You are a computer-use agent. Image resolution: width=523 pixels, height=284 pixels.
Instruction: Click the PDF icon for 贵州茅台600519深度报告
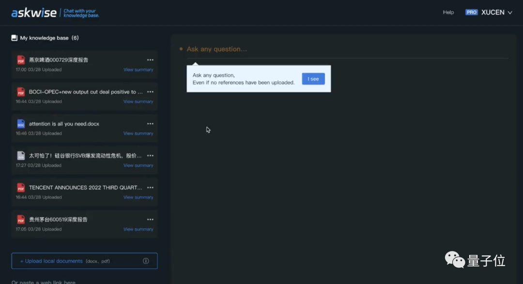21,220
